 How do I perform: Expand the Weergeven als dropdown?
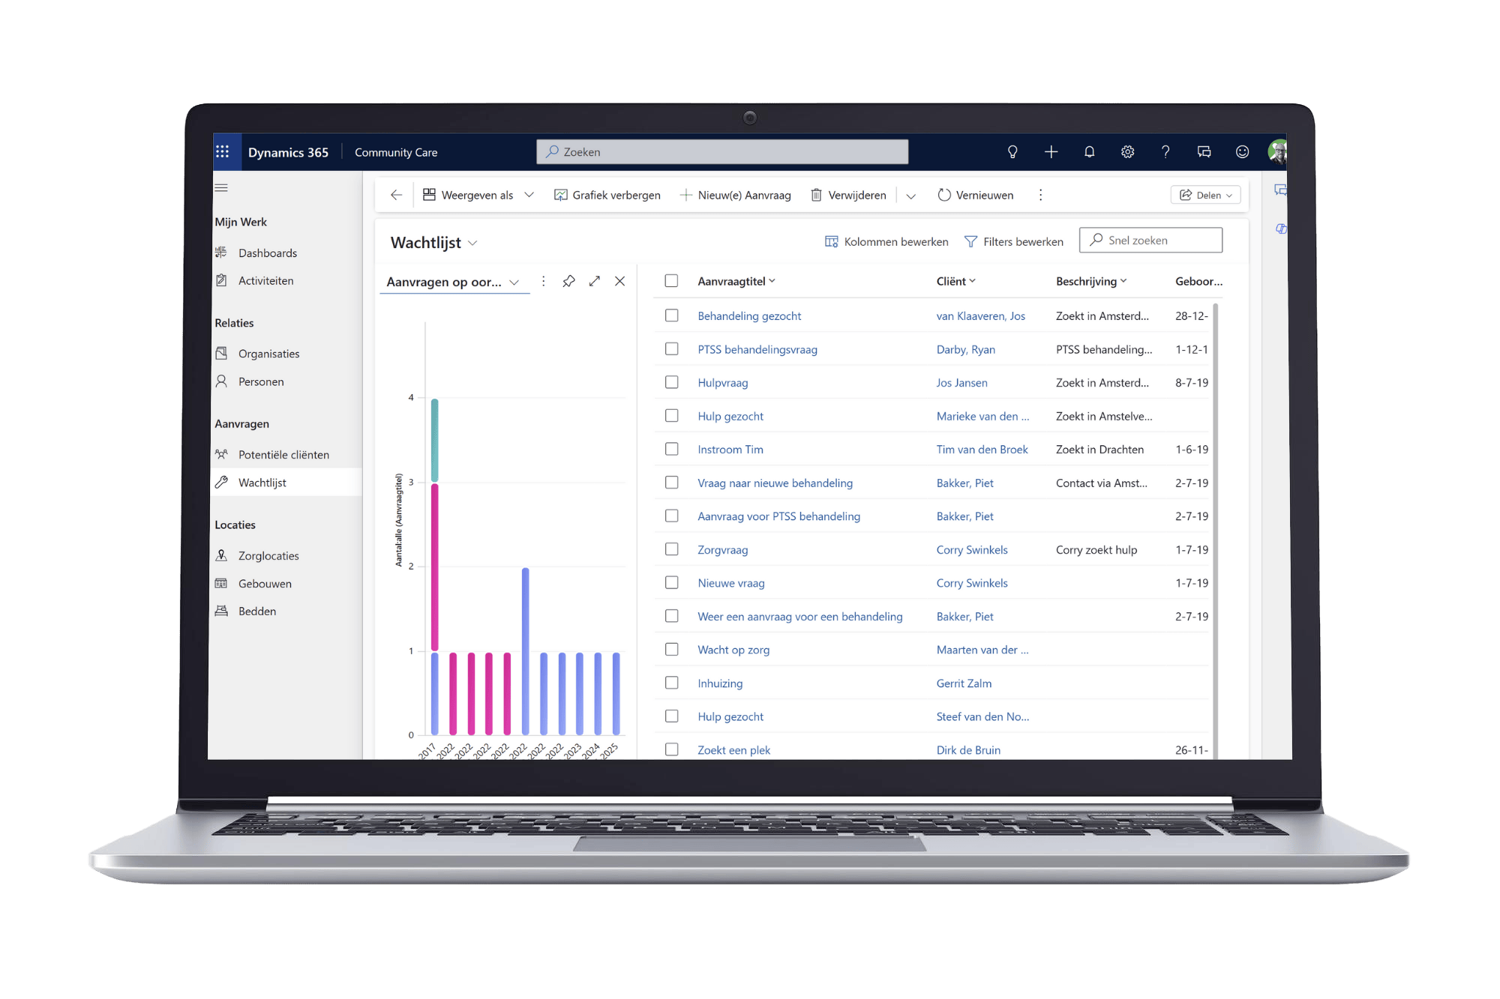(529, 195)
